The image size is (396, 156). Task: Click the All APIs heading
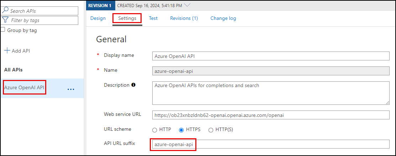[x=14, y=70]
